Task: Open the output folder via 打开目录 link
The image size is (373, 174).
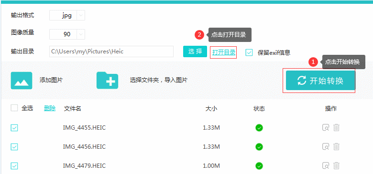Action: pos(224,52)
